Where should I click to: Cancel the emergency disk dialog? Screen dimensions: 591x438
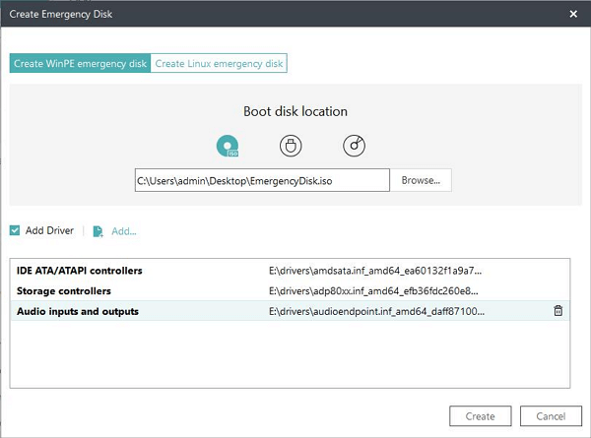point(551,416)
